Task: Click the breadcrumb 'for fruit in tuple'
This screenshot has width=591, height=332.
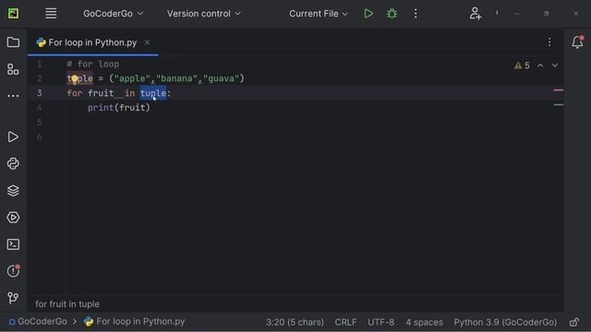Action: pyautogui.click(x=67, y=303)
